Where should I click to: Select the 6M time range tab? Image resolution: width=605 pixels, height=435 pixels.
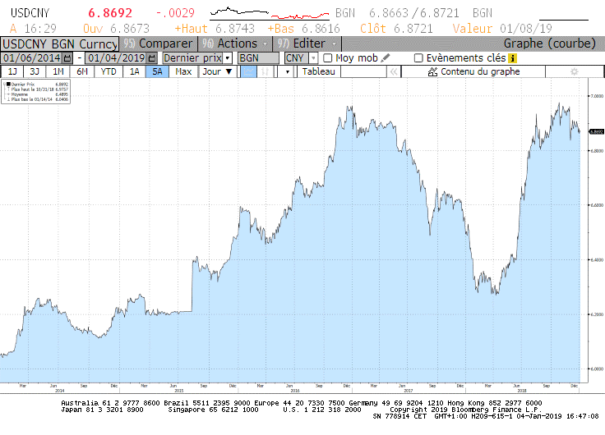point(82,71)
